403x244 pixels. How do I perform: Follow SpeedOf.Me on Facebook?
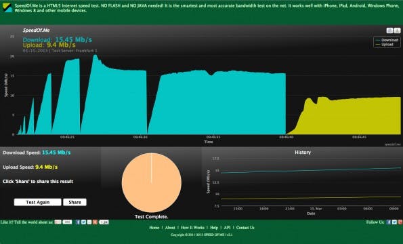389,222
